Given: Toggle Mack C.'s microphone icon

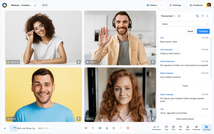Looking at the screenshot, I should [153, 62].
